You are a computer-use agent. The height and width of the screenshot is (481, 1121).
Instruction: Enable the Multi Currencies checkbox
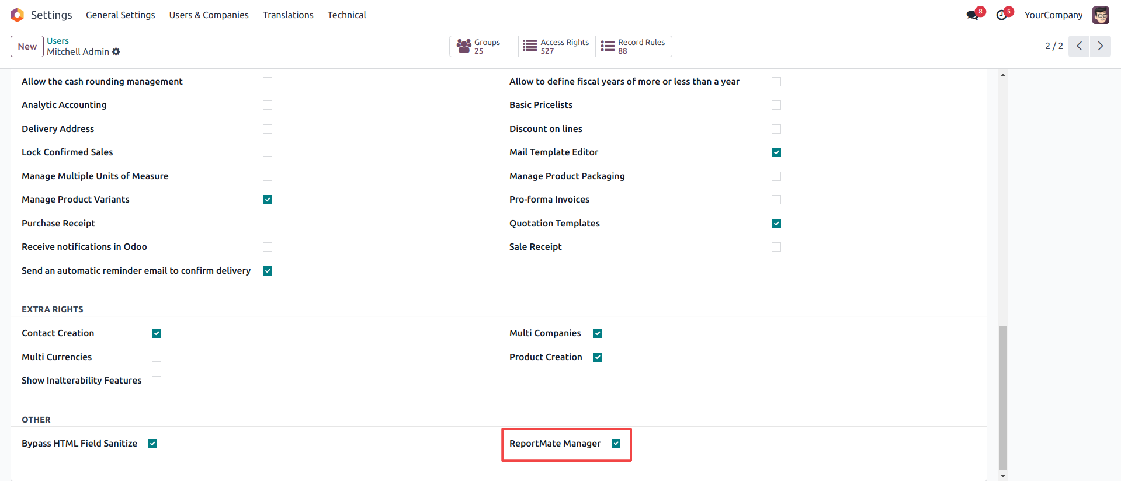(157, 357)
